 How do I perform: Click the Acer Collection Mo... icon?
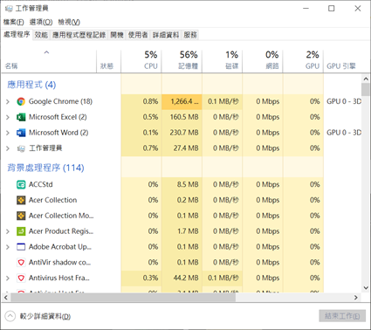pos(21,216)
